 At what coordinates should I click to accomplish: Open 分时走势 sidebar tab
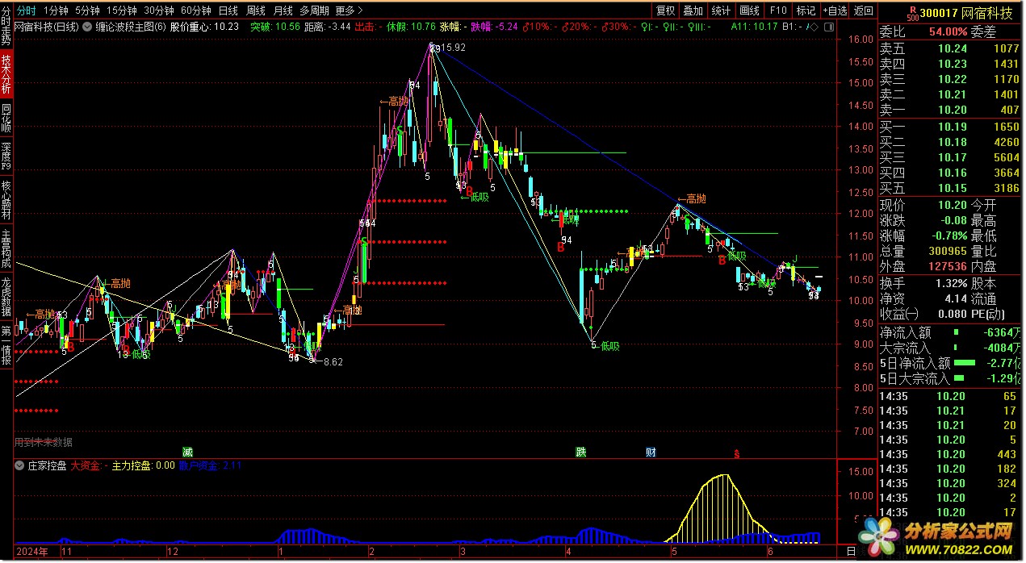[6, 25]
